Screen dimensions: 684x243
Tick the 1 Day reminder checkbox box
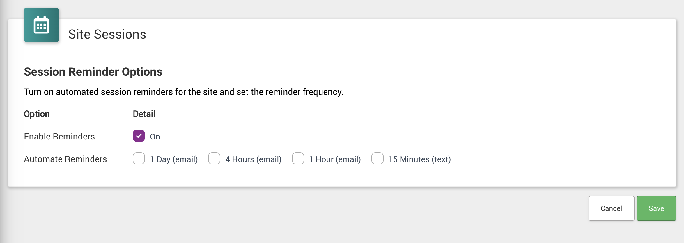139,159
